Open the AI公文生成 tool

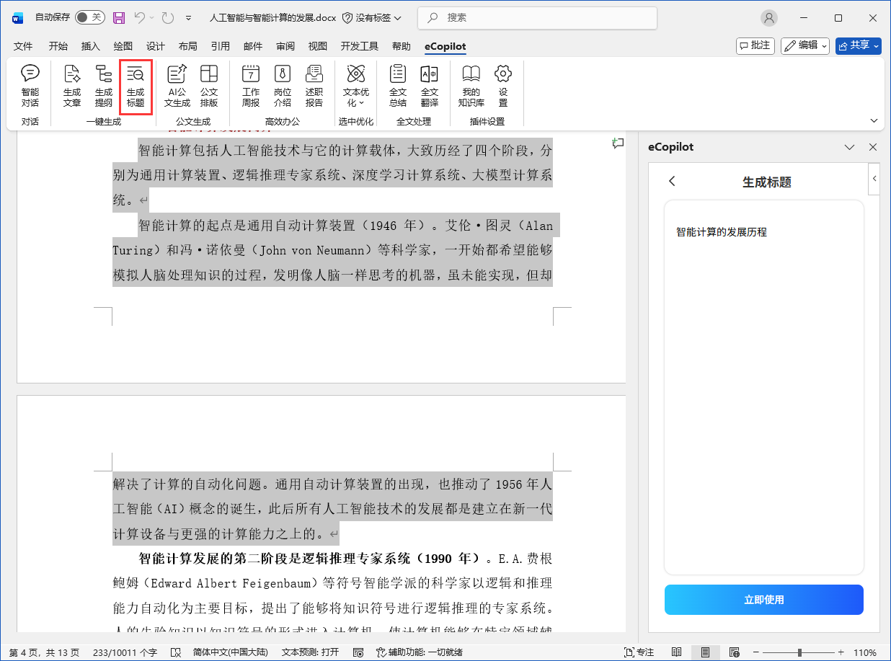pos(177,86)
